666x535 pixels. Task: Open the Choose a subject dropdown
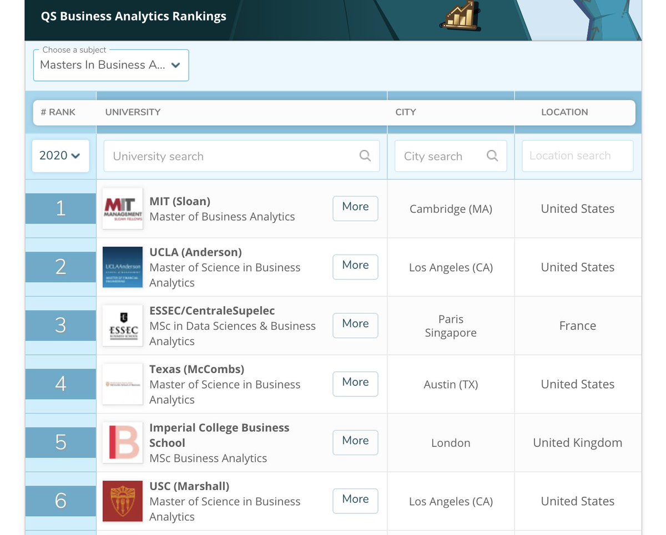coord(111,65)
